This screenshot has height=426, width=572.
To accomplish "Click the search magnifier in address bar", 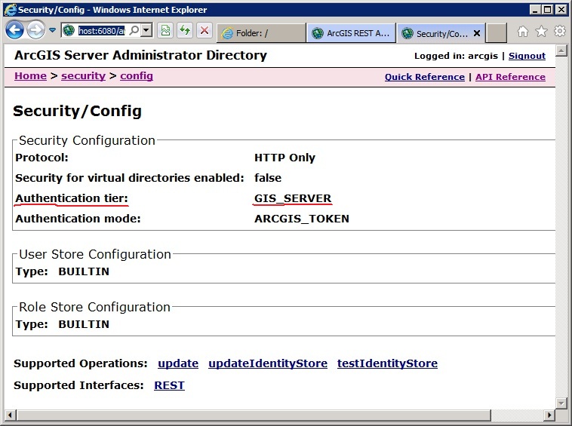I will coord(134,30).
